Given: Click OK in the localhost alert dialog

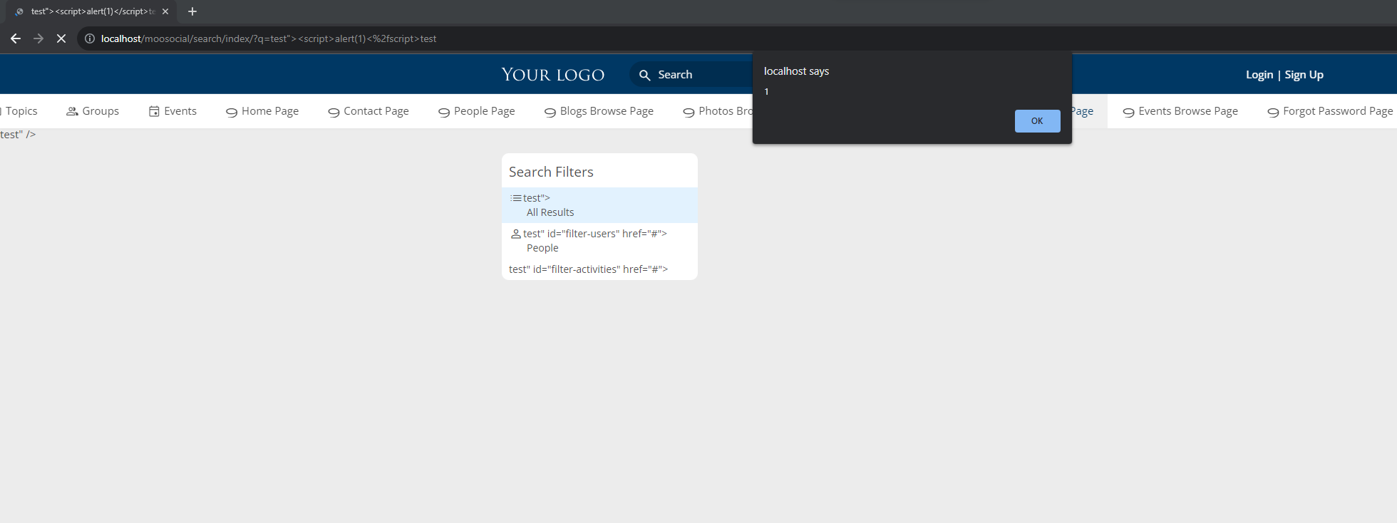Looking at the screenshot, I should click(x=1037, y=121).
